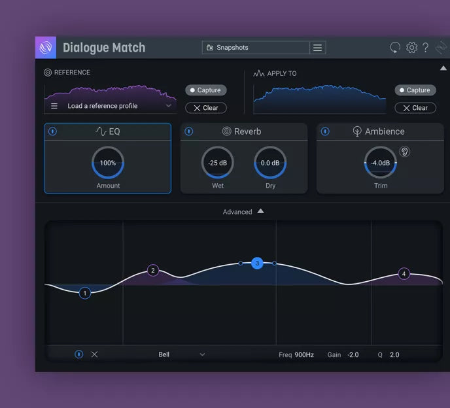Viewport: 450px width, 408px height.
Task: Open the Bell filter type dropdown
Action: (x=181, y=354)
